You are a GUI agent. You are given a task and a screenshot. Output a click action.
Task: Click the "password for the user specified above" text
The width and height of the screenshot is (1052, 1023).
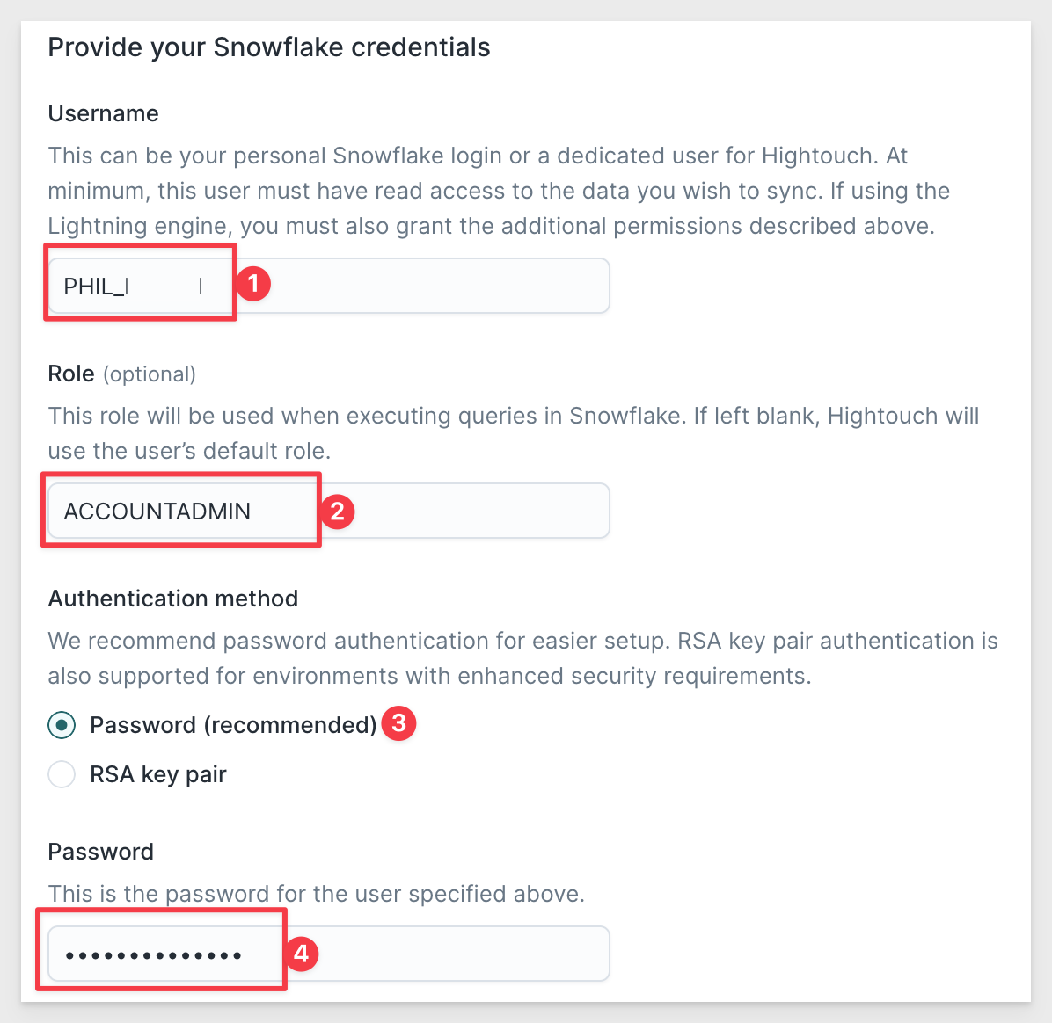click(x=375, y=895)
